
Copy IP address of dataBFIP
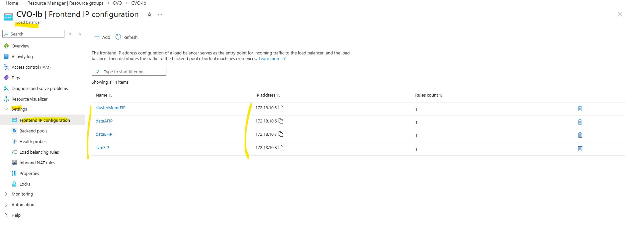click(281, 134)
